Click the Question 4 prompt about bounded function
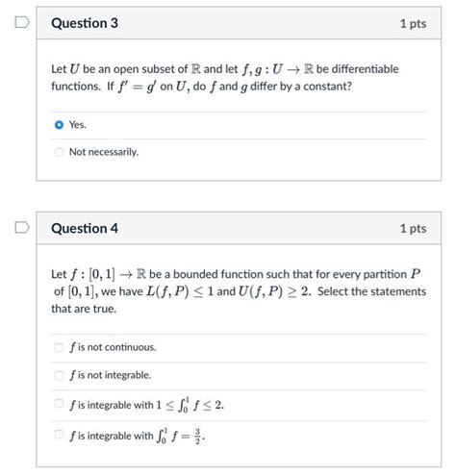The image size is (456, 476). 239,291
